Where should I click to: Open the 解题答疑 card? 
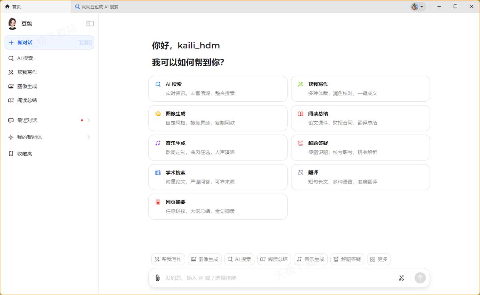pos(360,148)
